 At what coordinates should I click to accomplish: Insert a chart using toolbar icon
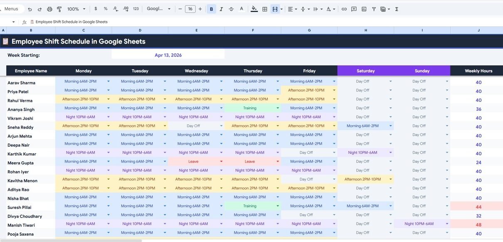(x=364, y=9)
